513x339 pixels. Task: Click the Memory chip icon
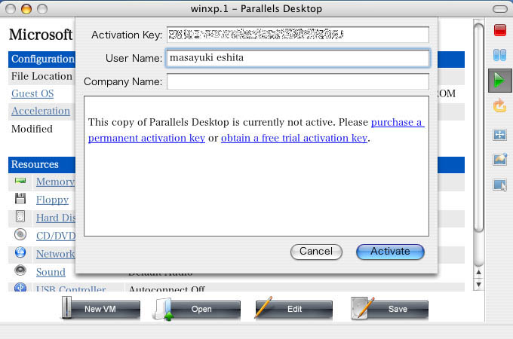[x=20, y=182]
